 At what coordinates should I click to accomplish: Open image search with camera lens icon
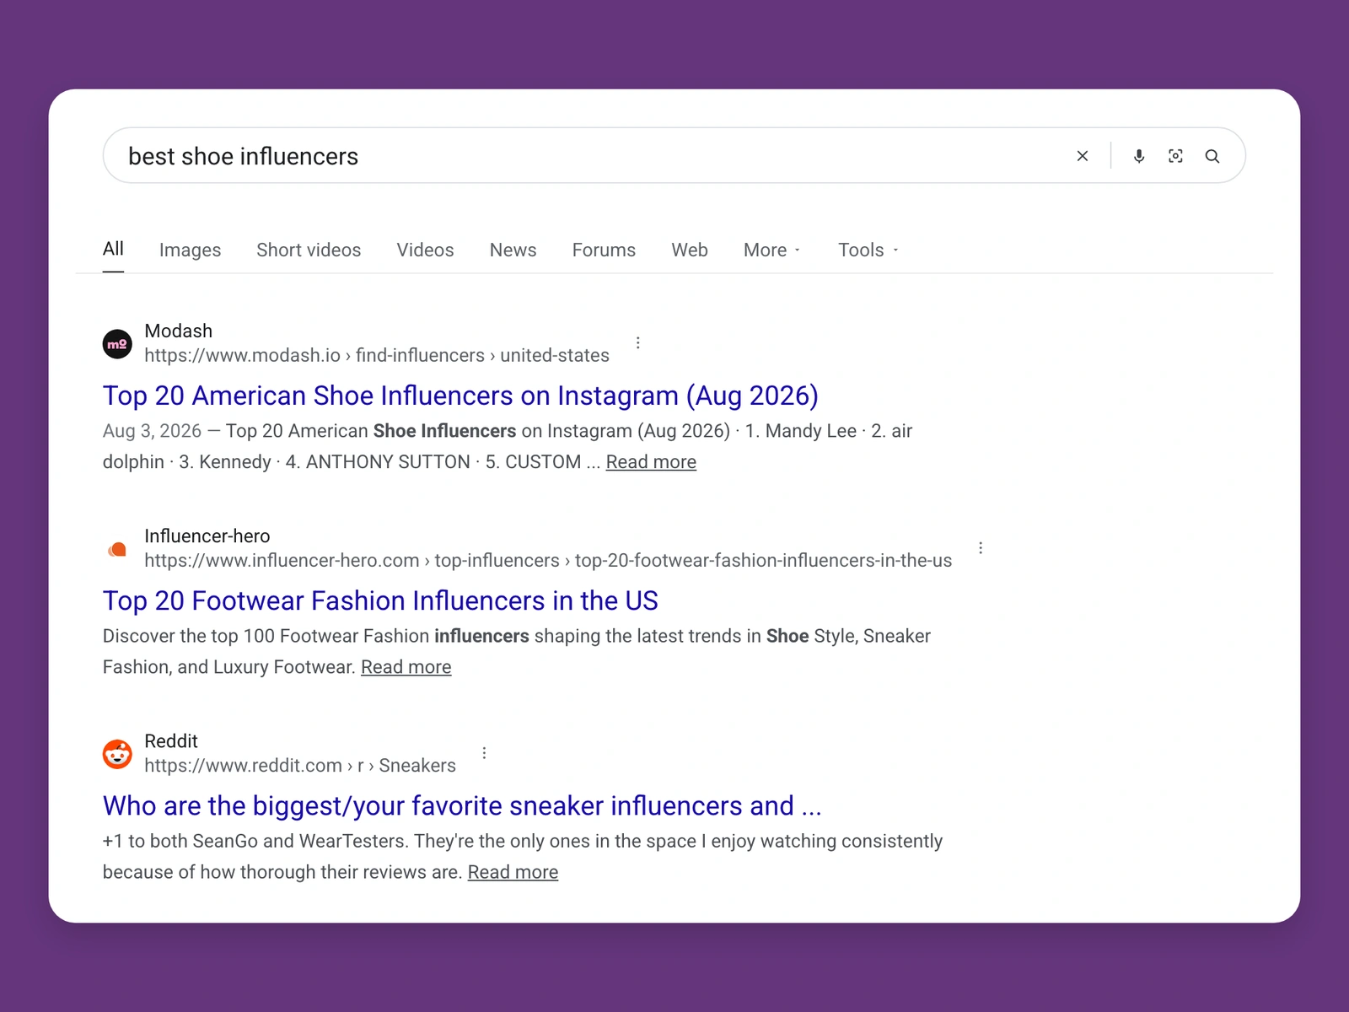tap(1175, 156)
